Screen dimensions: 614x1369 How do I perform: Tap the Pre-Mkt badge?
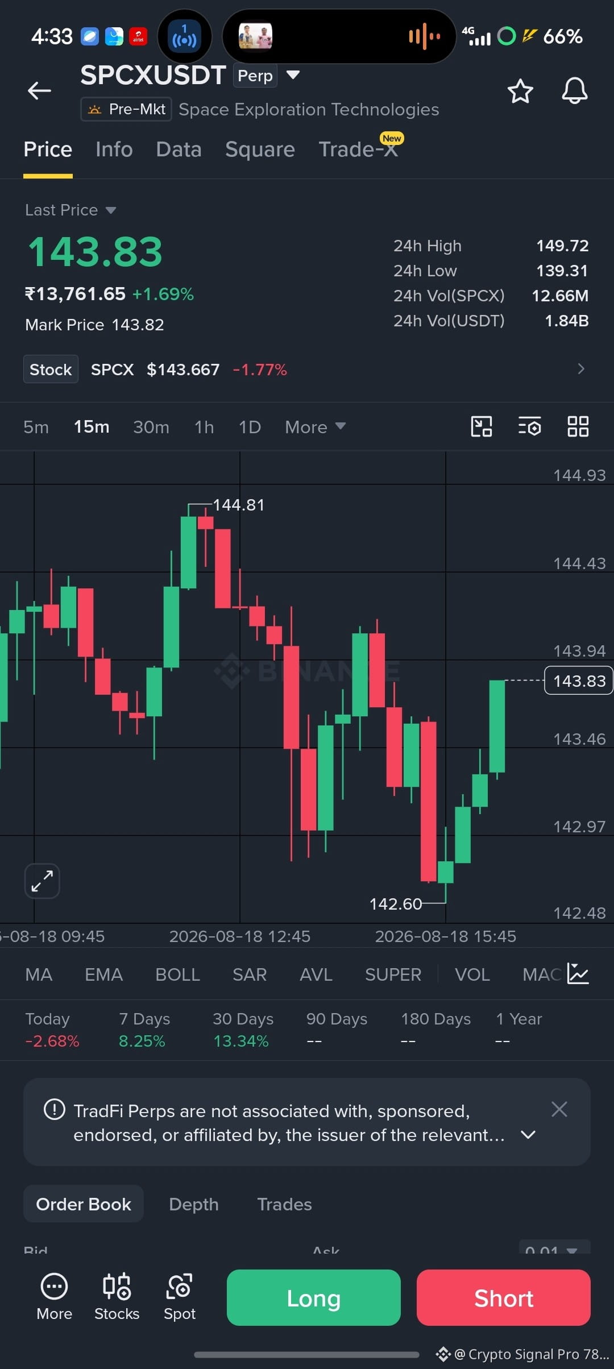(126, 109)
